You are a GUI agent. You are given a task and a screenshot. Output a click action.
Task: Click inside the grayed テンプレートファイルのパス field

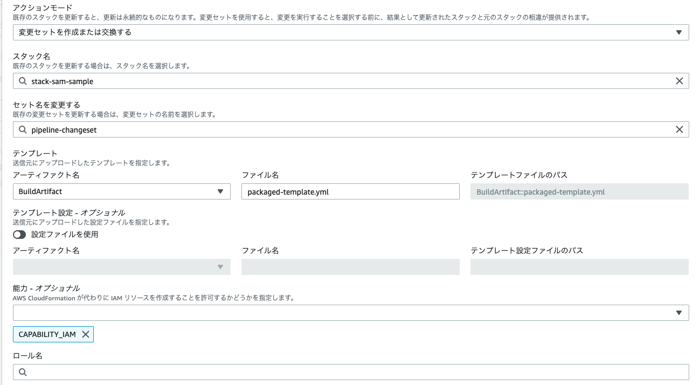(579, 191)
